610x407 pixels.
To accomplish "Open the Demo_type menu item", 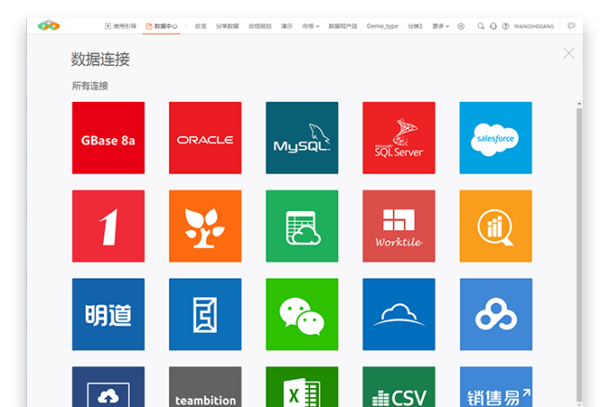I will tap(382, 26).
